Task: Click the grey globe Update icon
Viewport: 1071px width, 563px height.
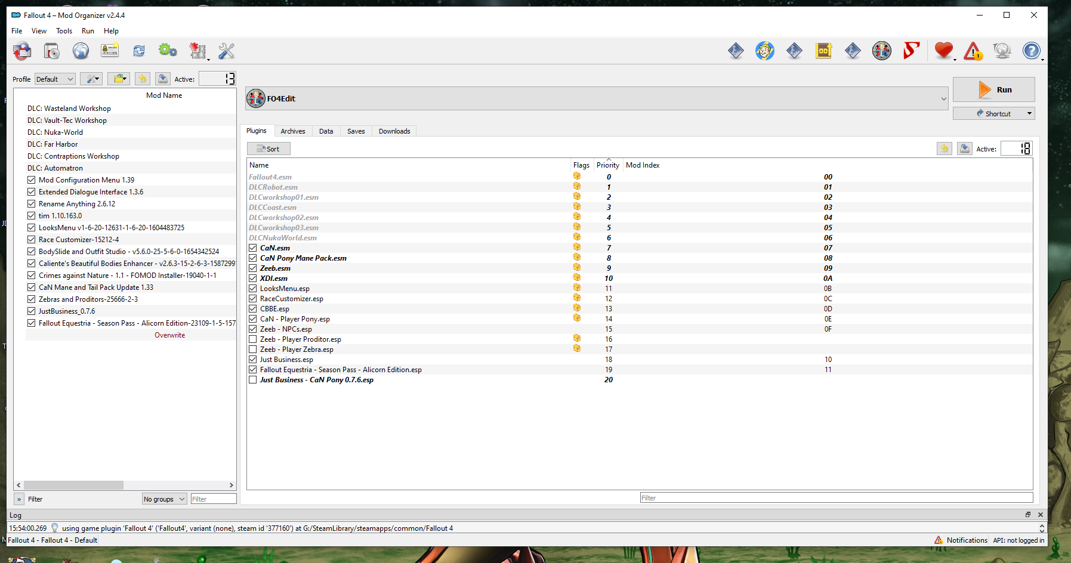Action: (x=1002, y=51)
